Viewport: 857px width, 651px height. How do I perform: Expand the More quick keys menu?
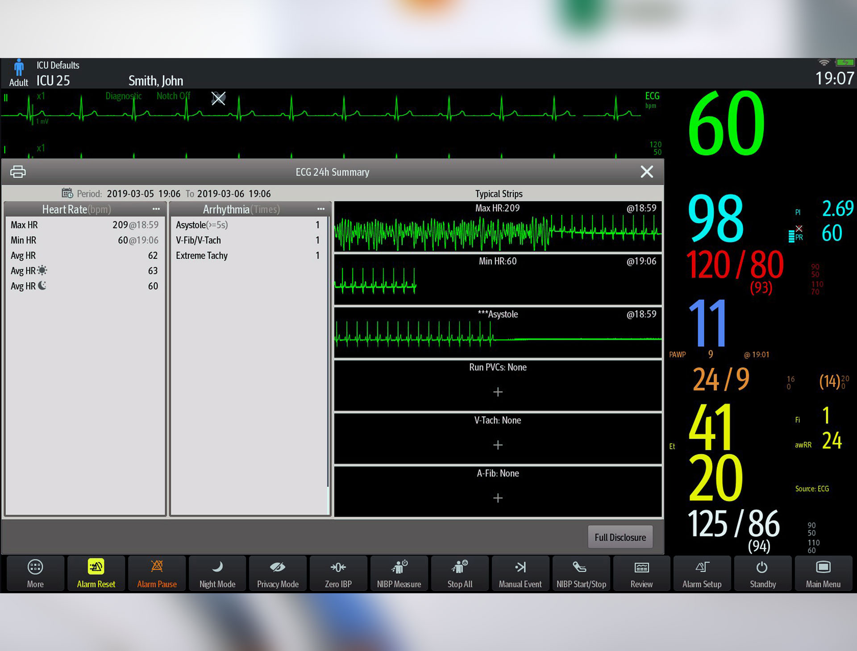tap(35, 573)
